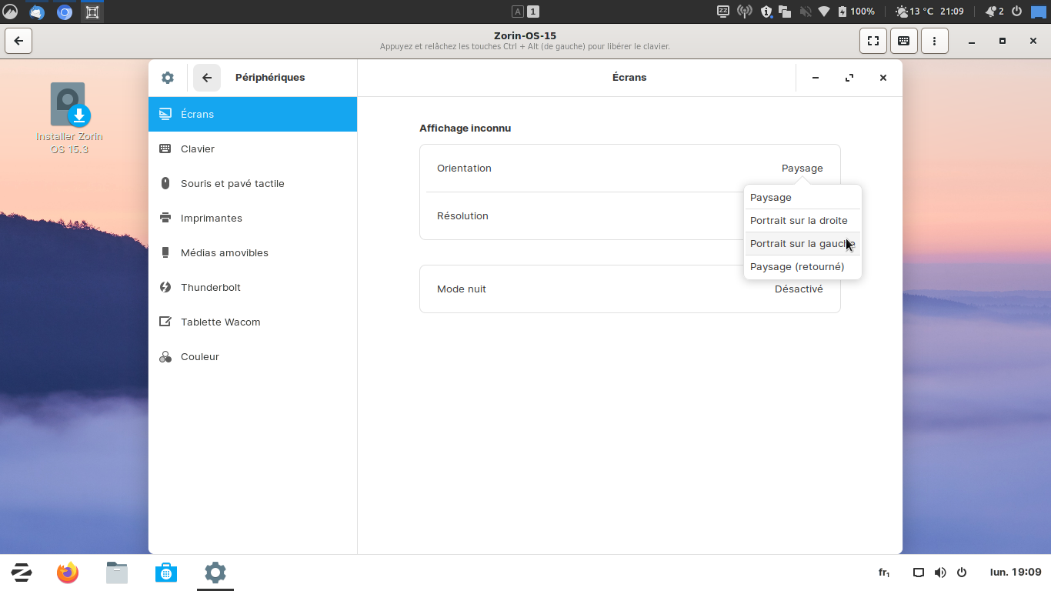Click the settings gear icon in header

click(168, 78)
